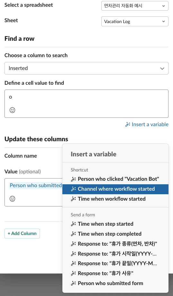Click the emoji icon in cell value field

click(12, 110)
